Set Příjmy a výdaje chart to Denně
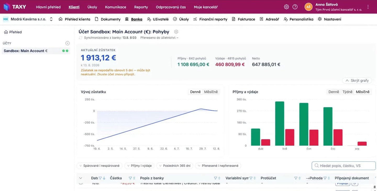 tap(334, 92)
